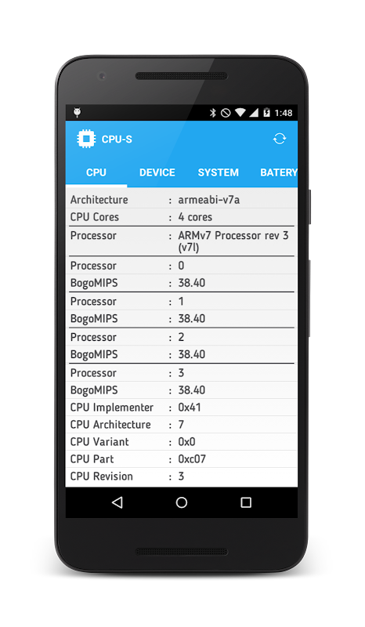Switch to the DEVICE tab
The image size is (365, 627).
[x=157, y=172]
